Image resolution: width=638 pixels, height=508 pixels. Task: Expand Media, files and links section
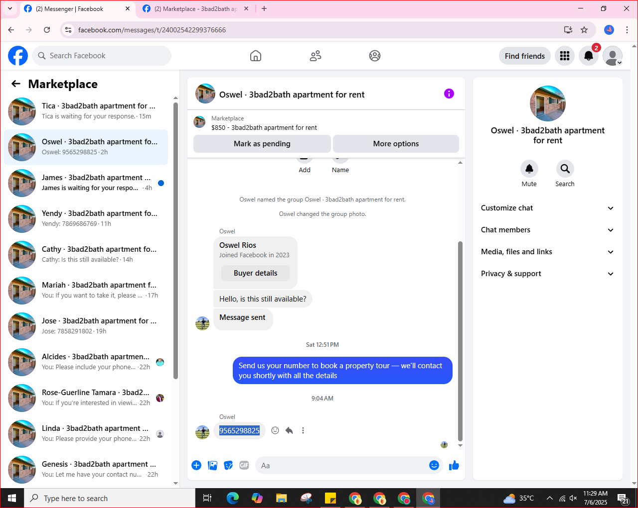click(547, 252)
